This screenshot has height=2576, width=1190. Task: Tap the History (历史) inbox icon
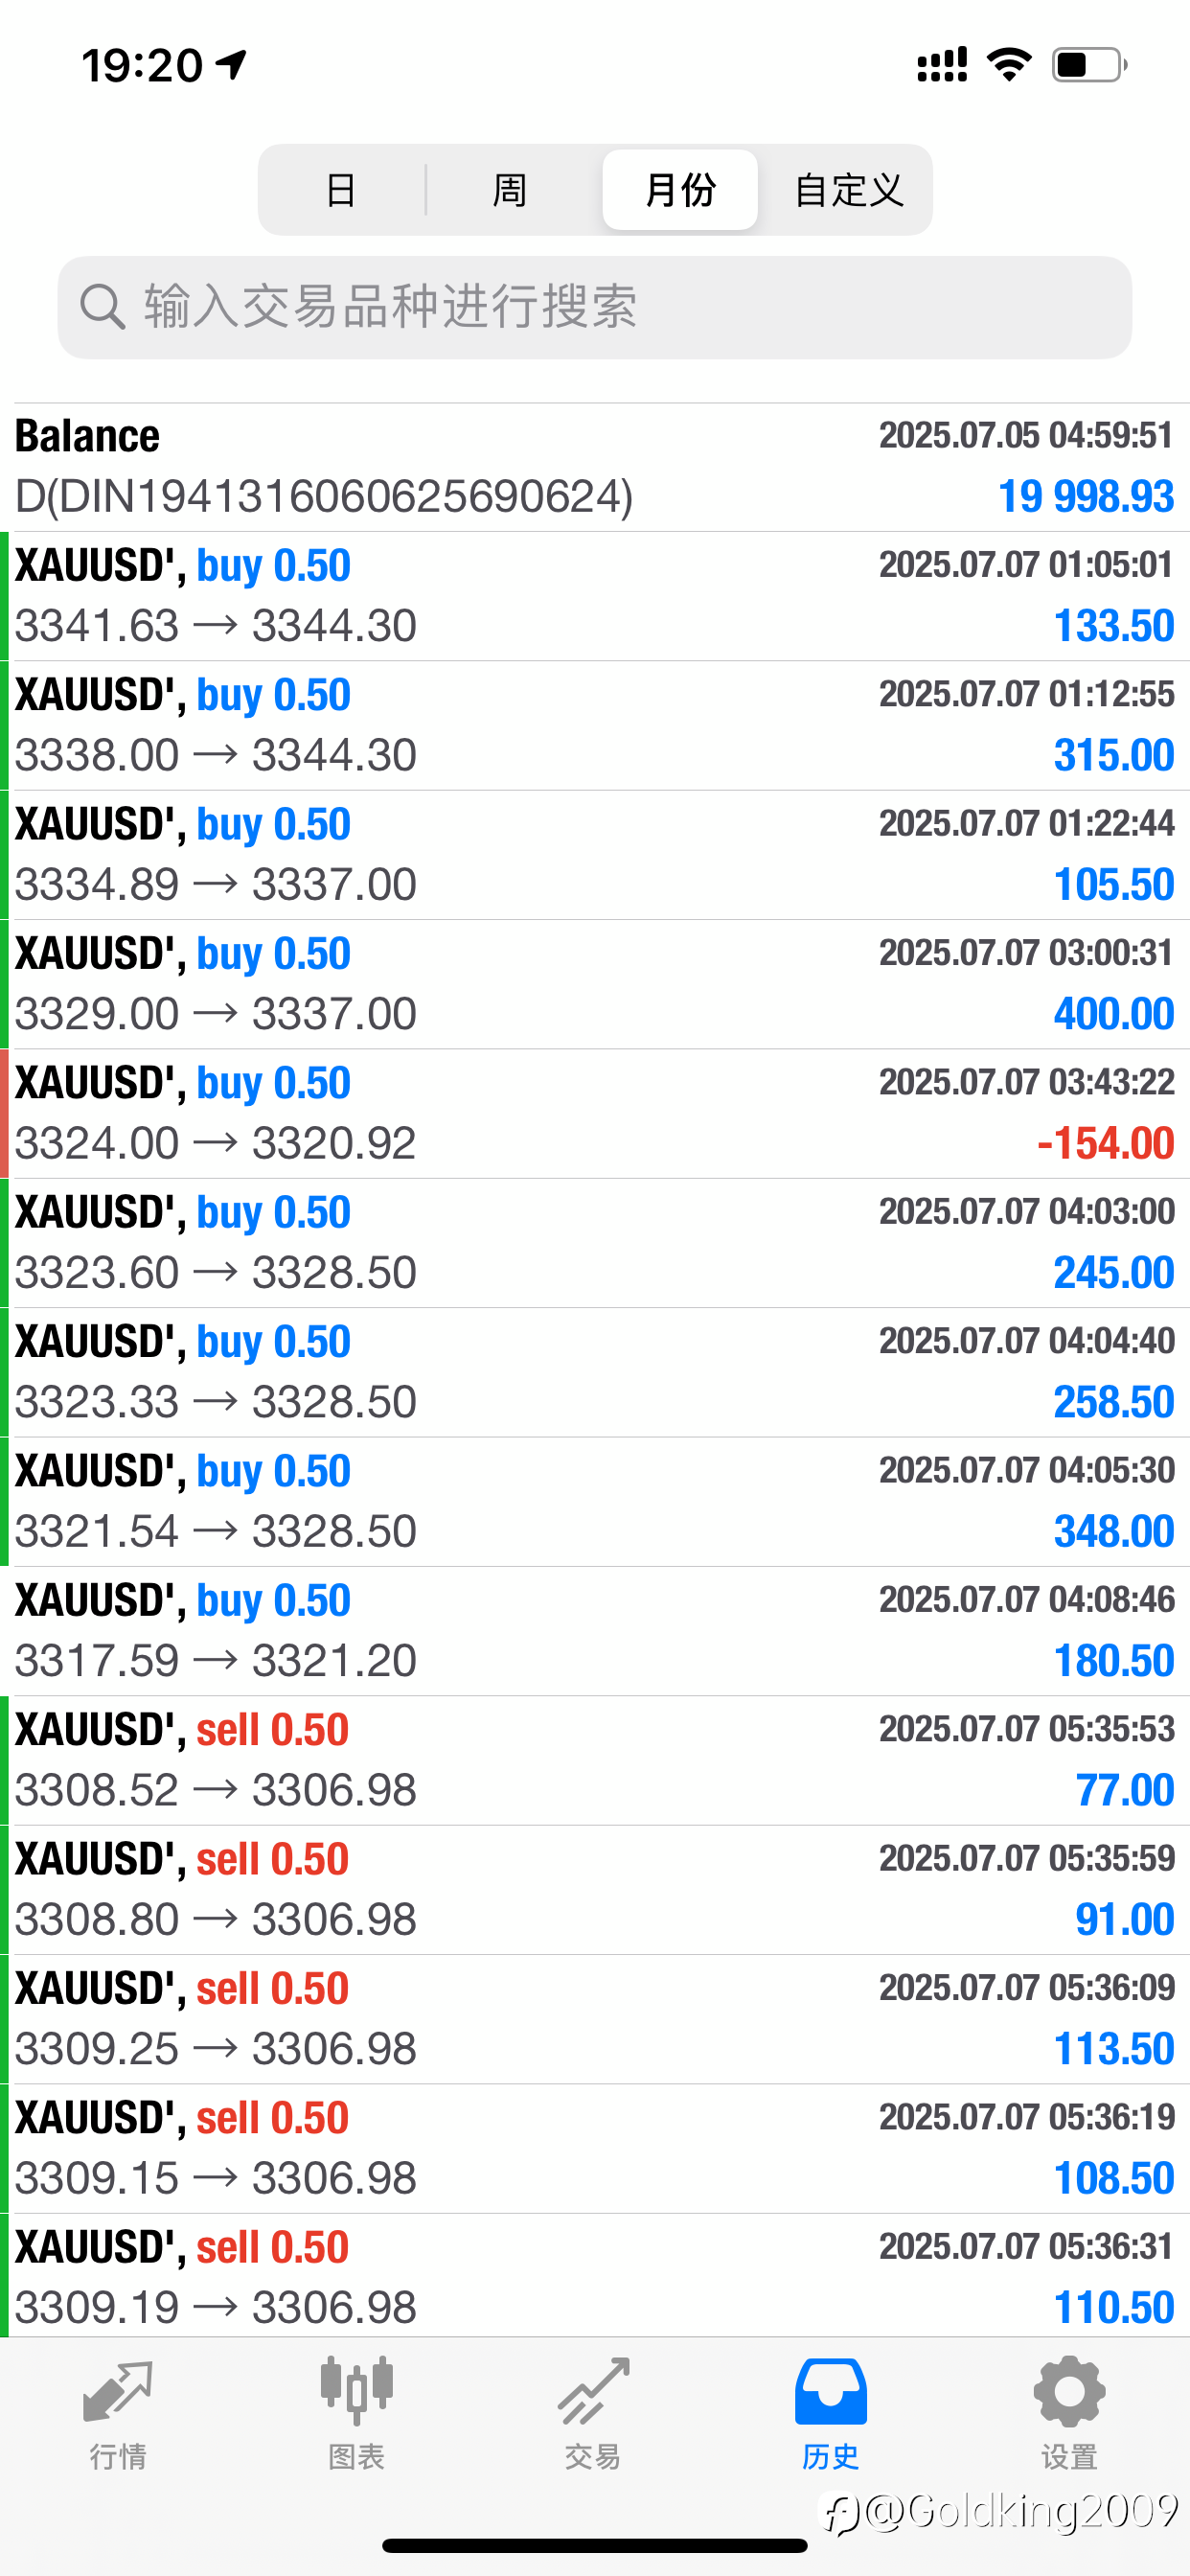[x=830, y=2392]
